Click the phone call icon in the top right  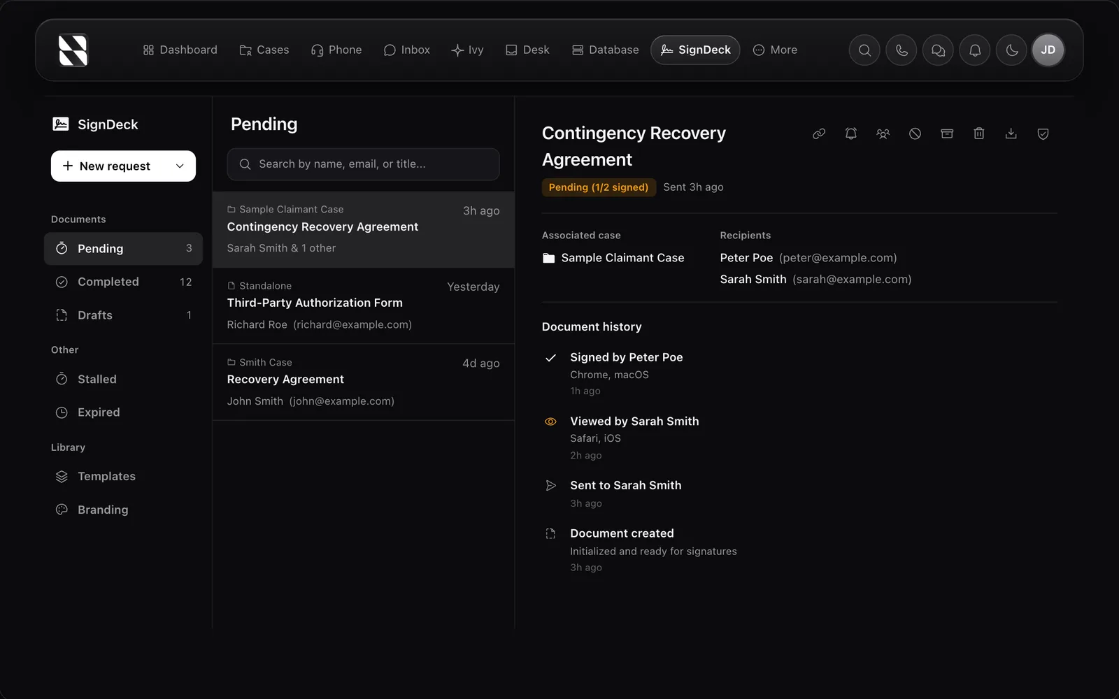[x=901, y=50]
